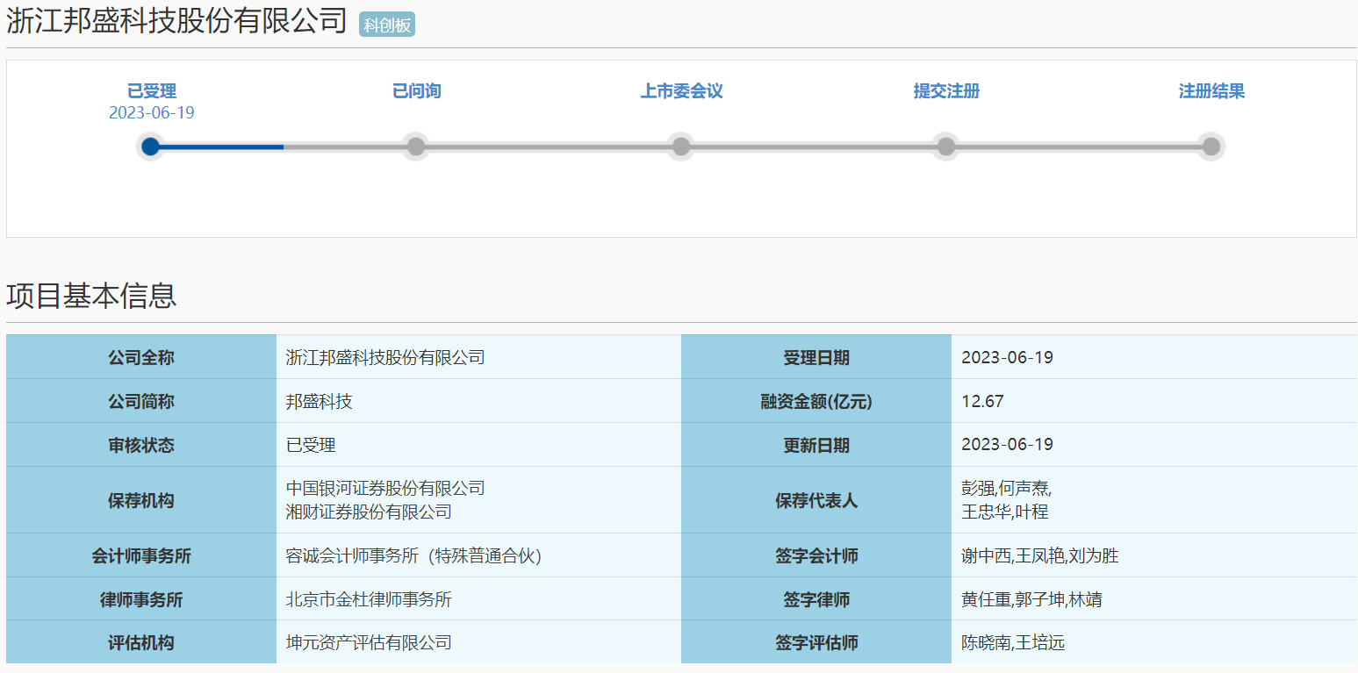Click the 受理日期 value 2023-06-19
1358x673 pixels.
click(x=1007, y=357)
